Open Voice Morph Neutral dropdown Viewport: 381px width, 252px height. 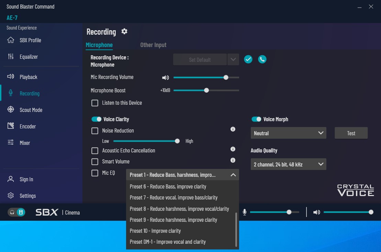pos(289,133)
